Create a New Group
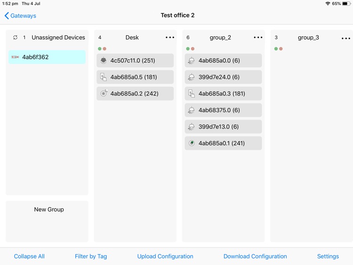This screenshot has width=353, height=265. [x=47, y=221]
